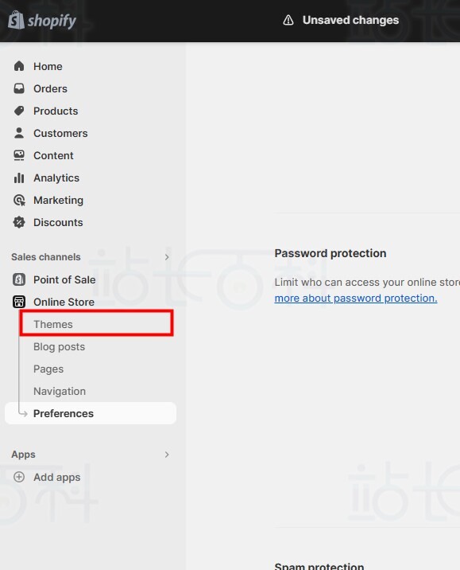Click the Content image icon
Image resolution: width=460 pixels, height=570 pixels.
tap(19, 155)
